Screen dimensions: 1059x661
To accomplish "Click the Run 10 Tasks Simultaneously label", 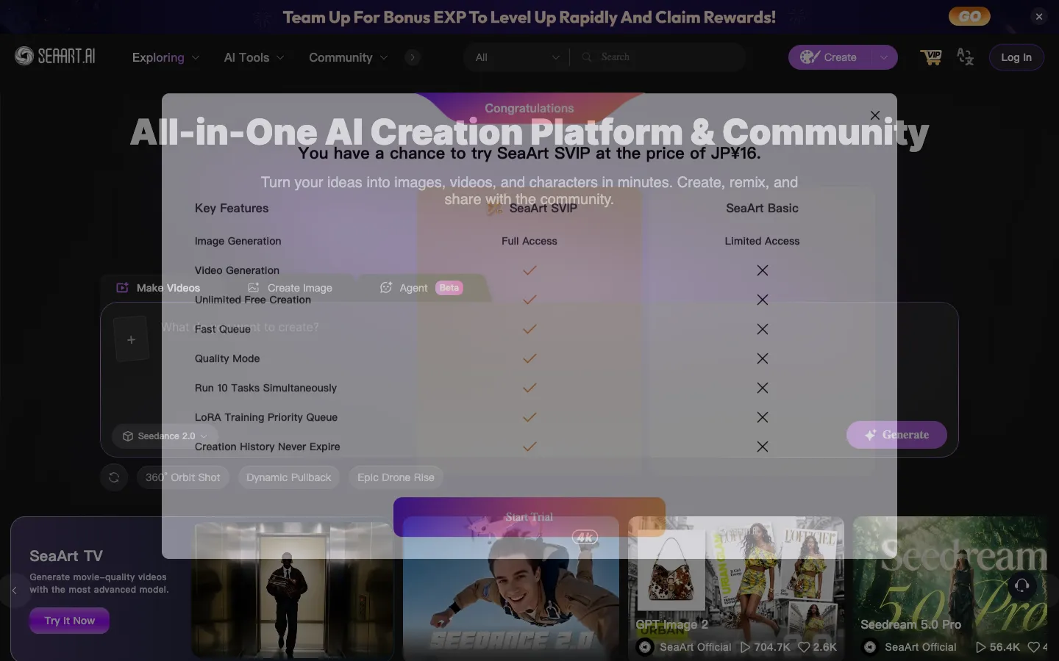I will click(x=265, y=388).
